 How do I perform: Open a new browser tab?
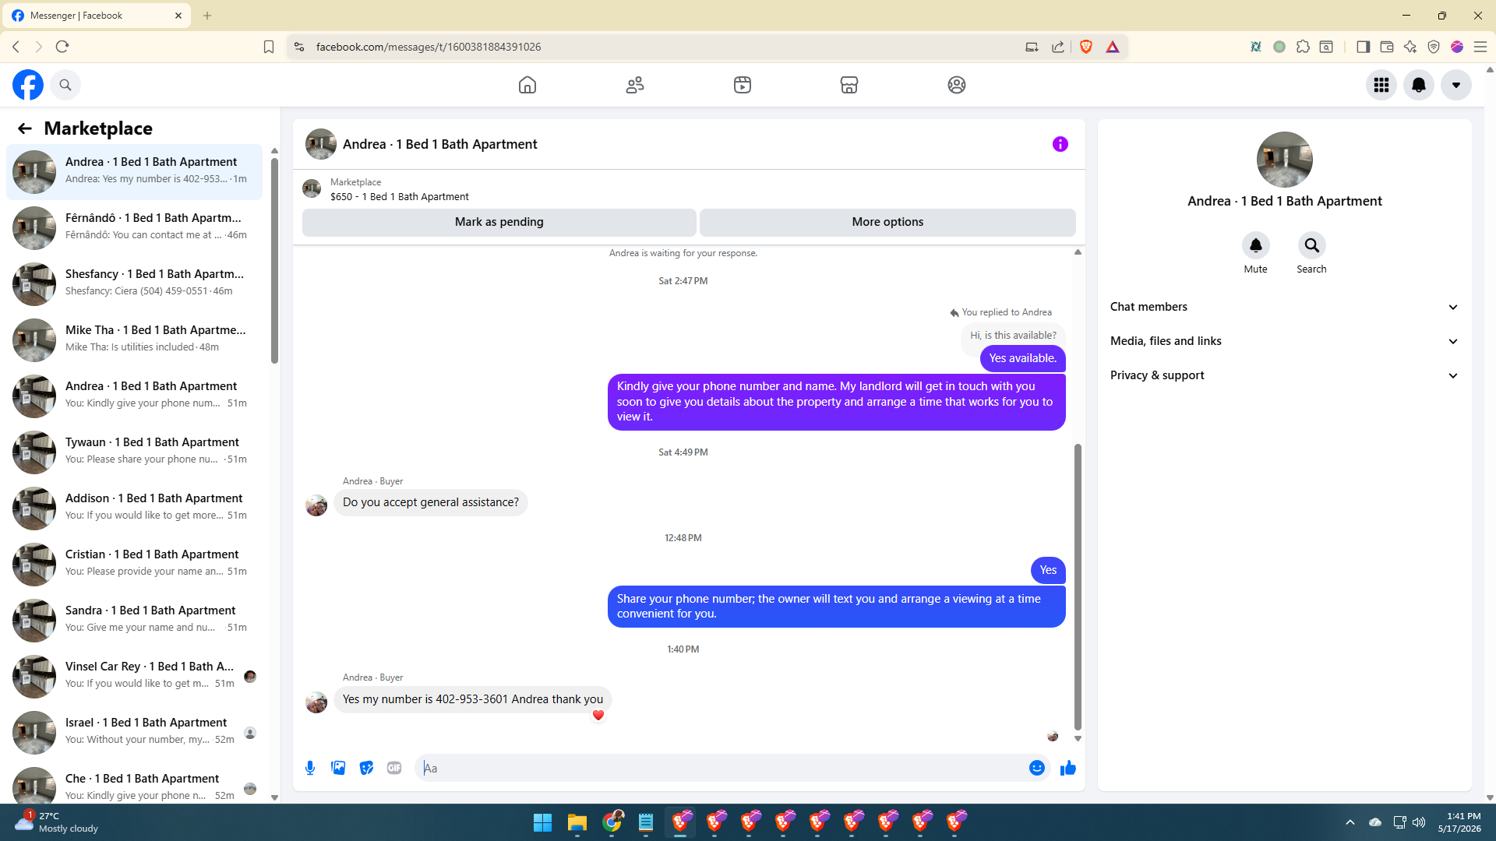[207, 16]
